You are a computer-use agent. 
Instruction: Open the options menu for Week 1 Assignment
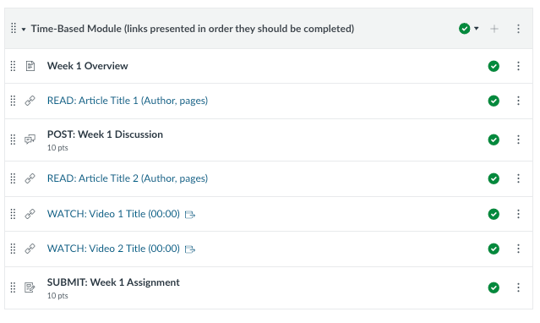click(x=518, y=287)
